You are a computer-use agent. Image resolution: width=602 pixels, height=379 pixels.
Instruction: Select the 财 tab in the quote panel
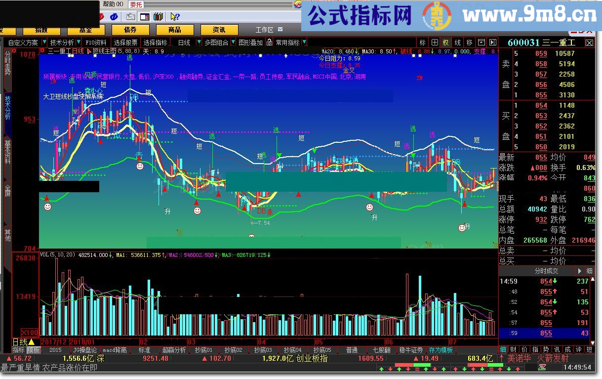point(513,349)
